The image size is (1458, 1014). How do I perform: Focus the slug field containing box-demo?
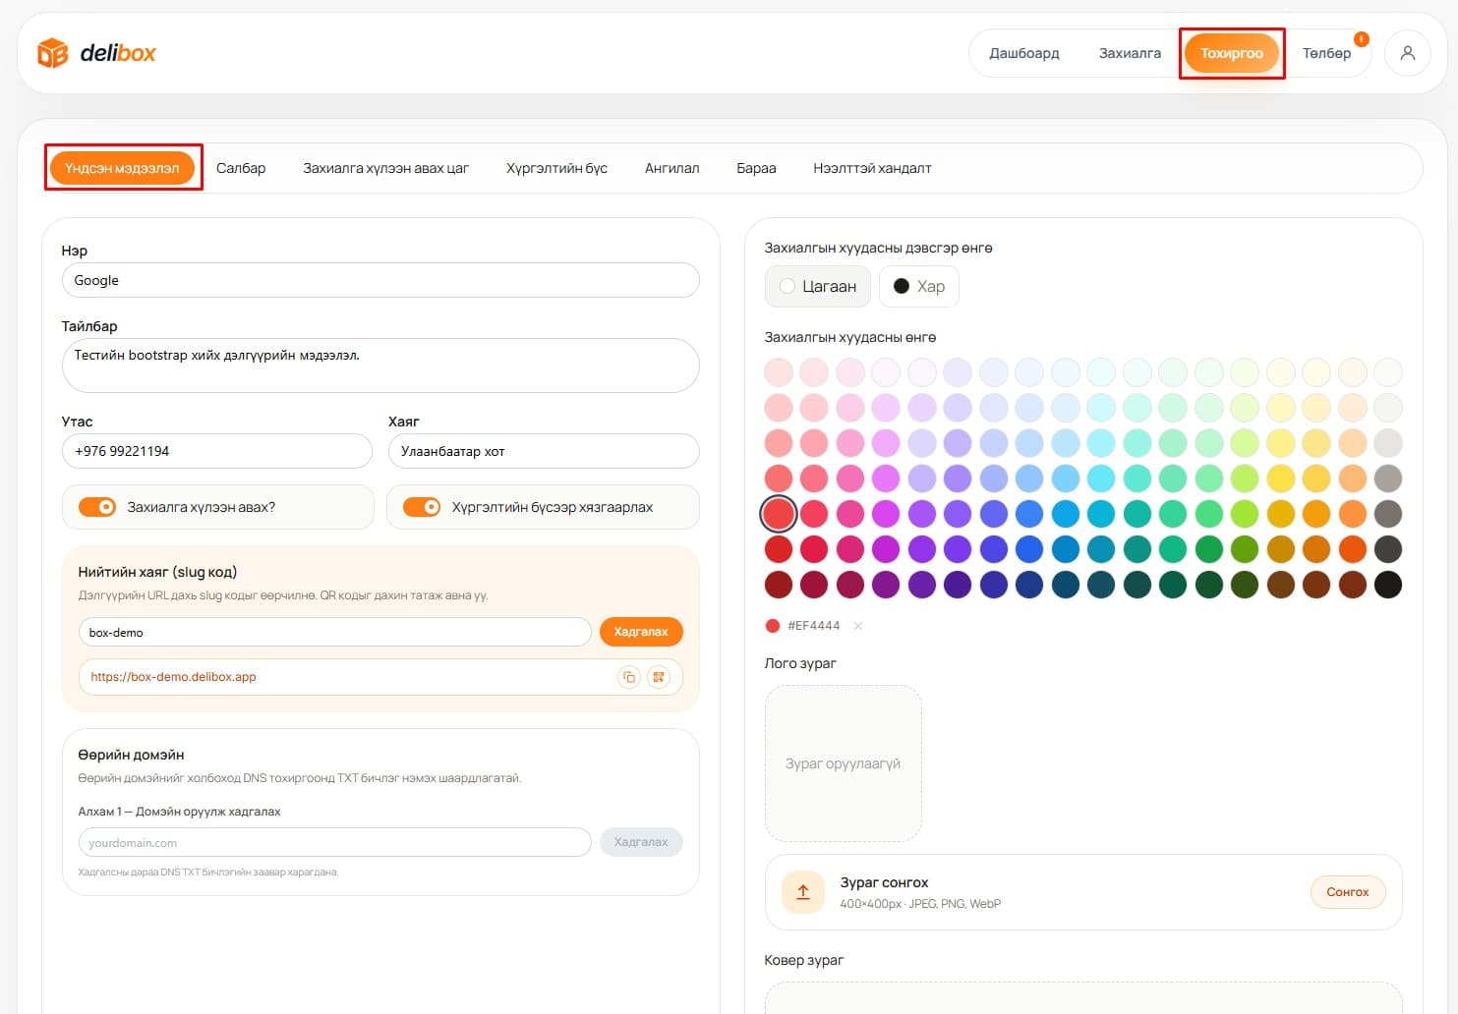coord(335,632)
